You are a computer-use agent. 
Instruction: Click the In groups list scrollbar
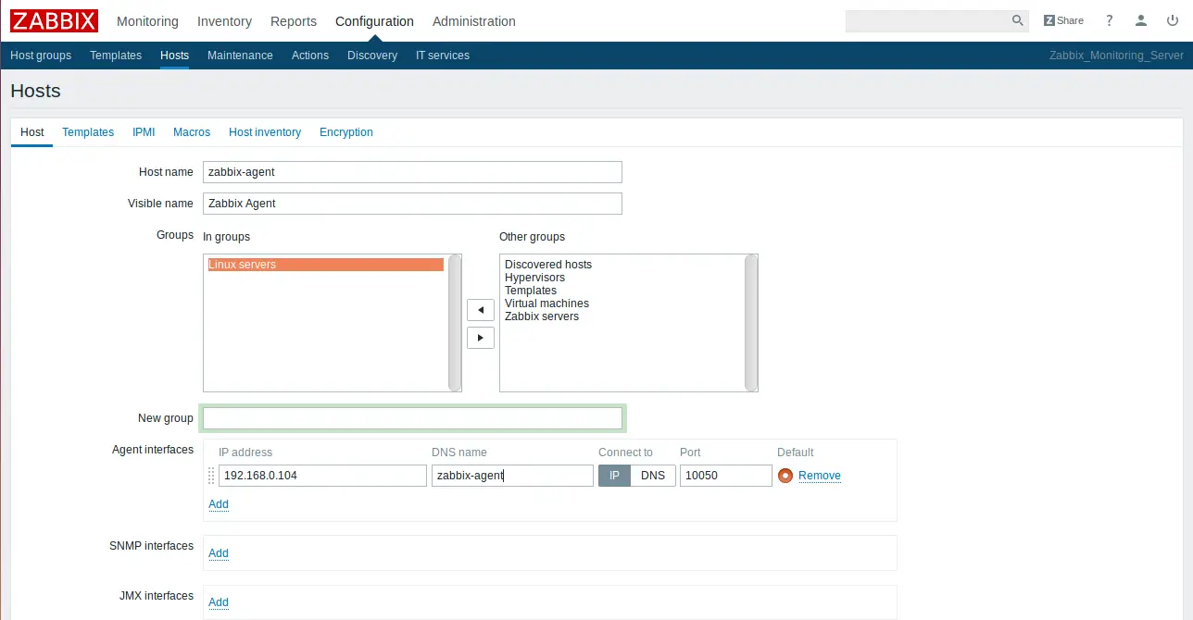(455, 323)
